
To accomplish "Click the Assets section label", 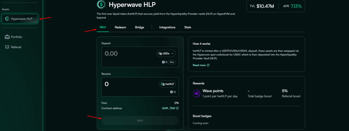I will [5, 9].
